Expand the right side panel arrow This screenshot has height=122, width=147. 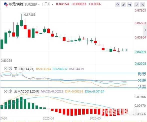pos(145,30)
